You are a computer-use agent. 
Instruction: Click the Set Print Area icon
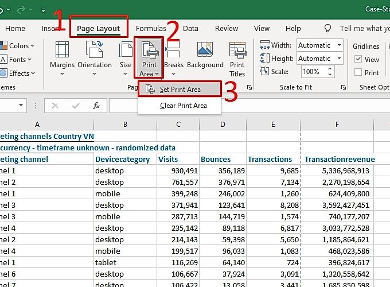150,89
